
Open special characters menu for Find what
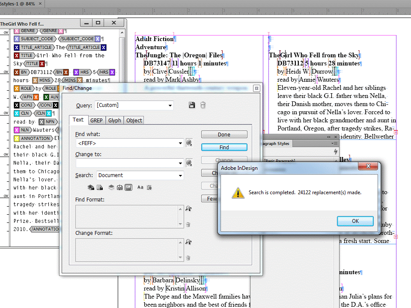click(x=189, y=143)
